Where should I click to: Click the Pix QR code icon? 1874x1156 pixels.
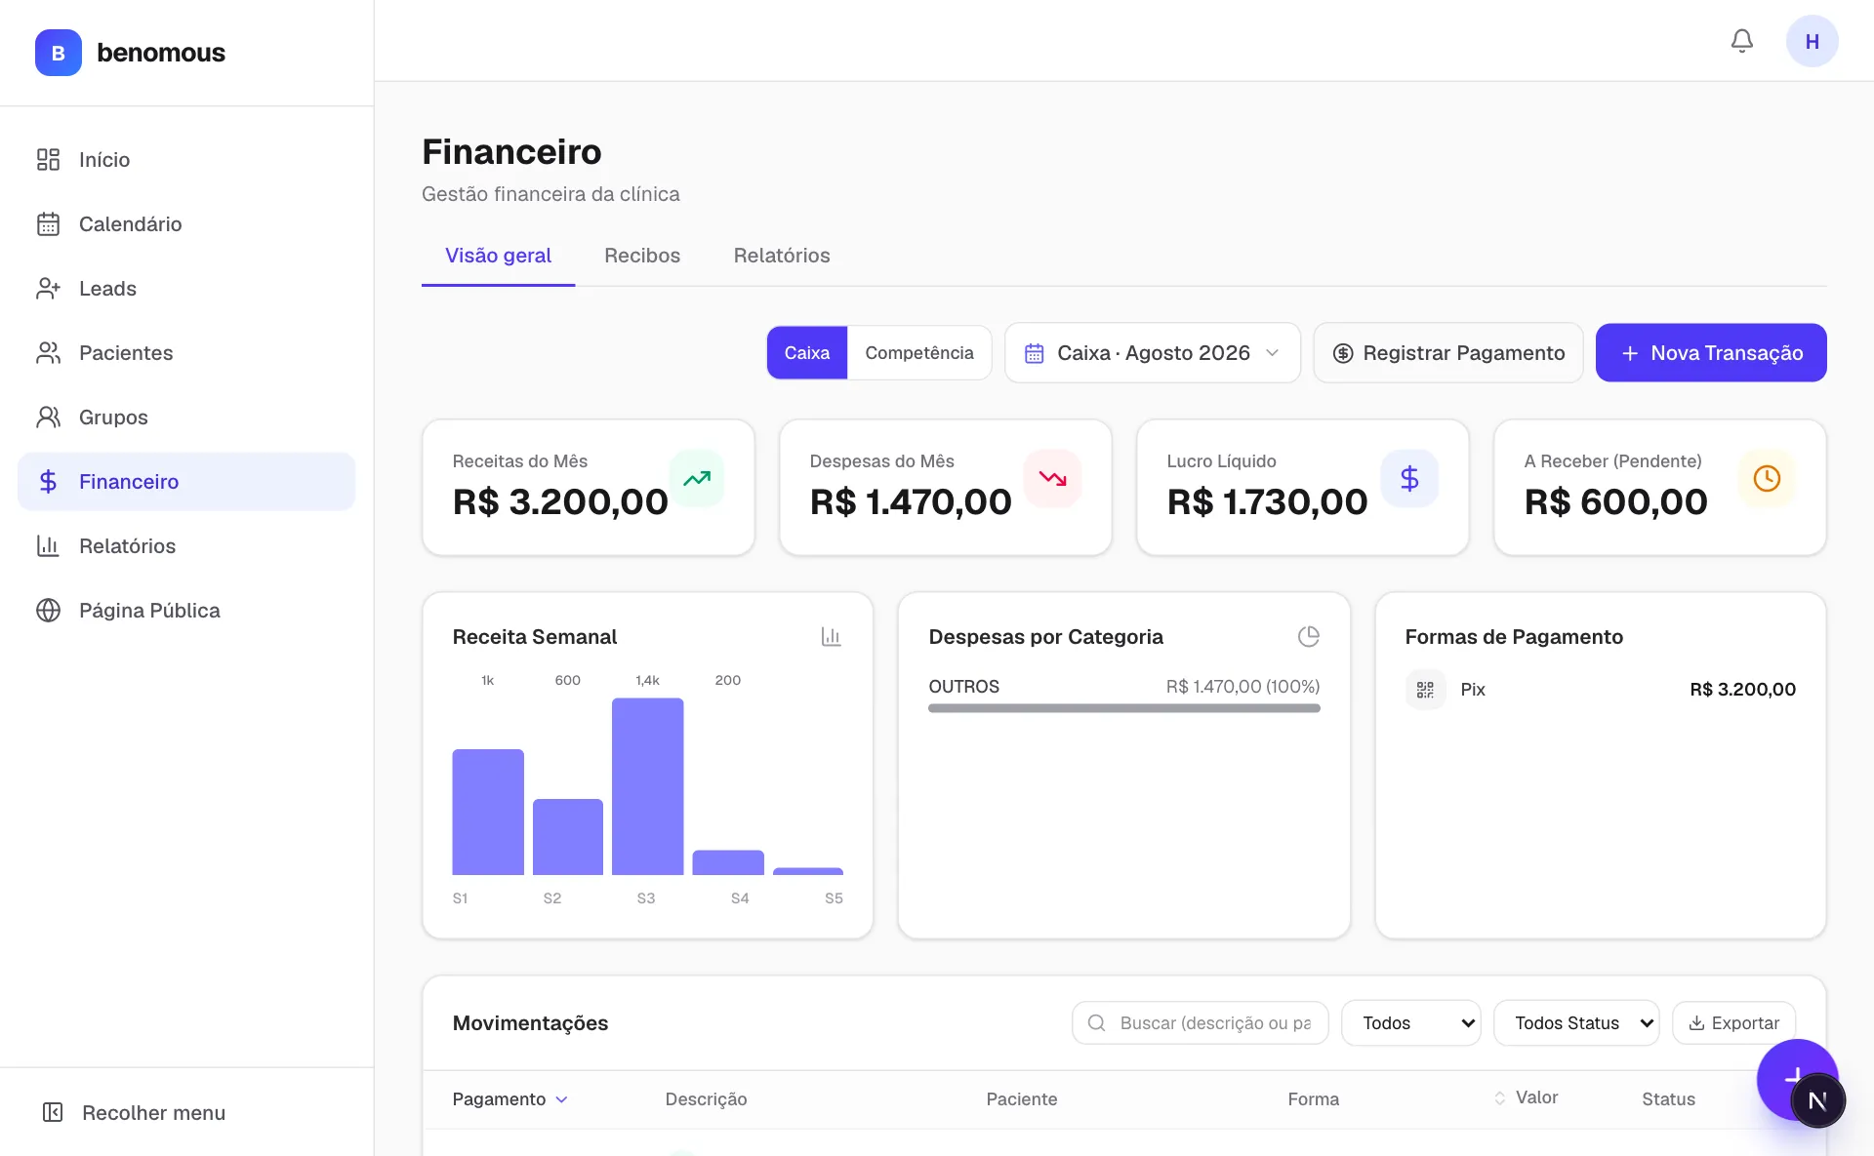coord(1425,690)
